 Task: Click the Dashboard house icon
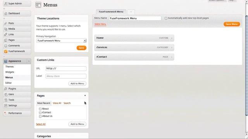[x=6, y=14]
